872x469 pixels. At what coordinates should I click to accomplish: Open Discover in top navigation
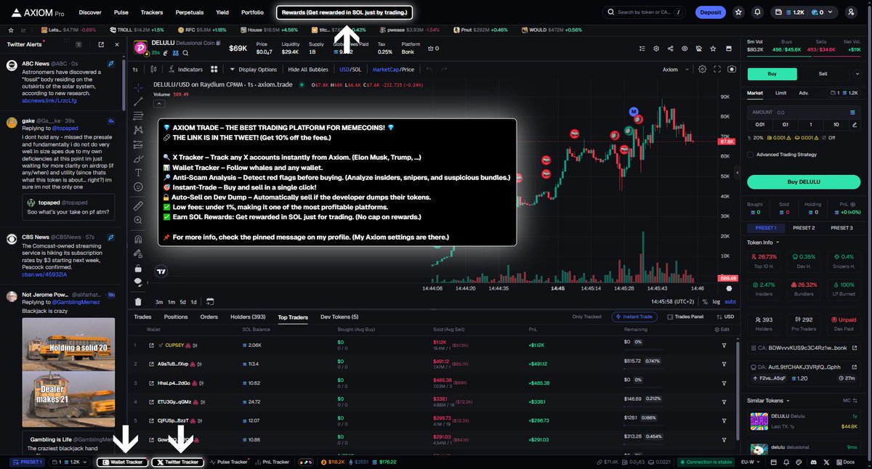point(90,12)
